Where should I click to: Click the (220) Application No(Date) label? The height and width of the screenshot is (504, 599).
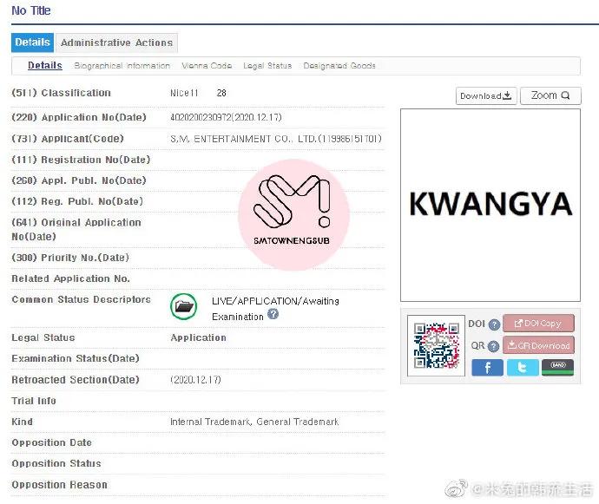point(79,117)
